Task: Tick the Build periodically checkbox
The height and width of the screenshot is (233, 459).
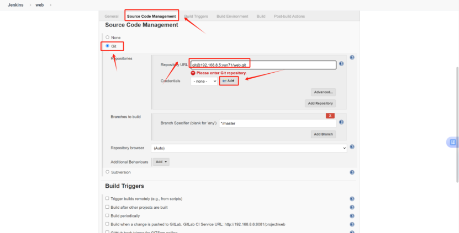Action: tap(107, 215)
